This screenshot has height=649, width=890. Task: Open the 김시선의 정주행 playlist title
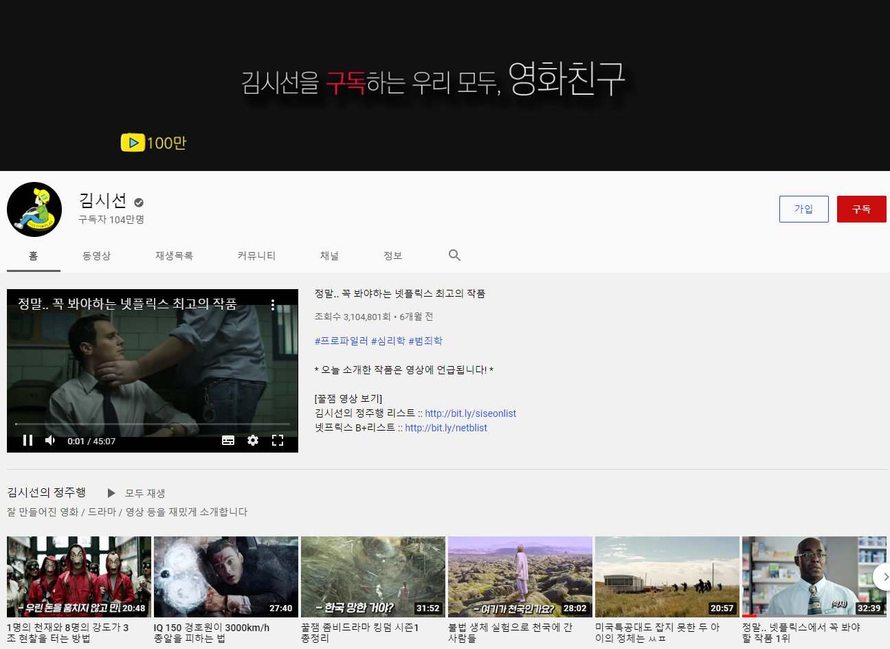46,492
